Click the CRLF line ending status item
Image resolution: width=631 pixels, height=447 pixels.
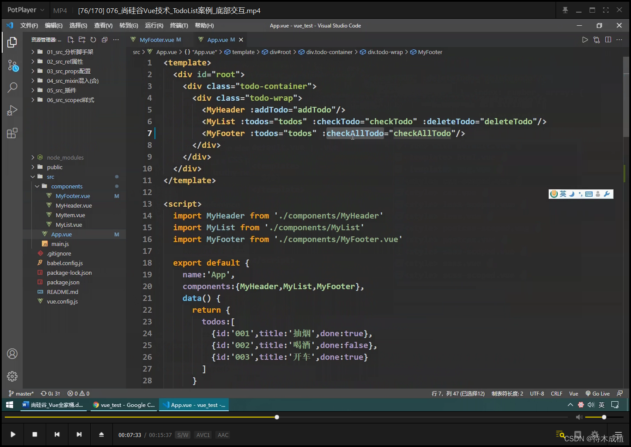click(556, 393)
